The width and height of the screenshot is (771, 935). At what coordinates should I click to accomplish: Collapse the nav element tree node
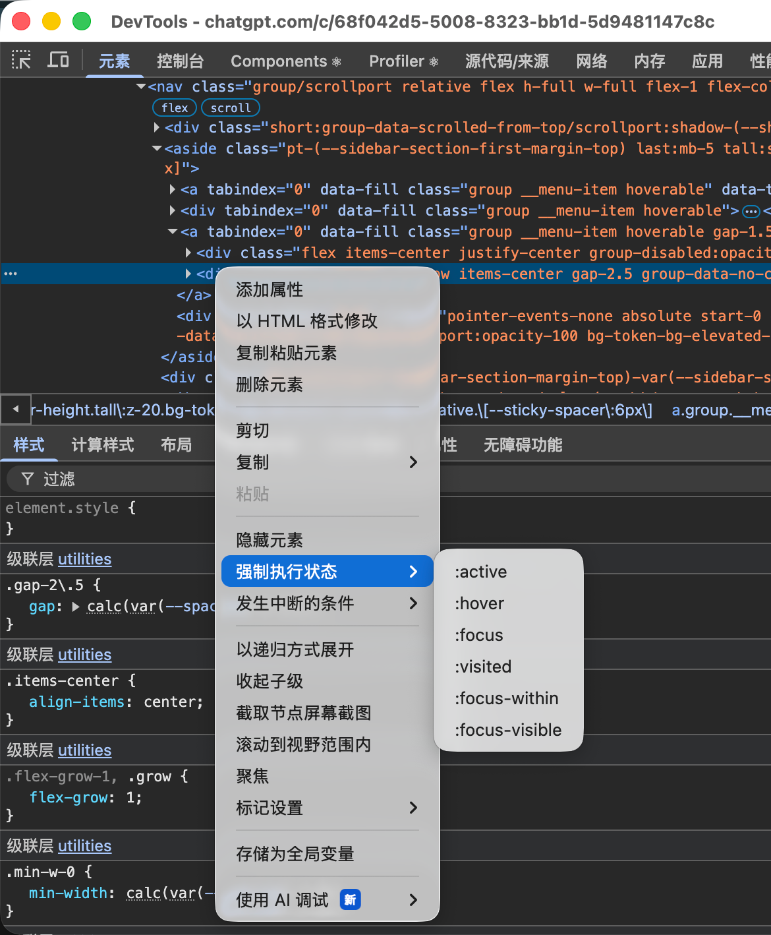(x=141, y=86)
